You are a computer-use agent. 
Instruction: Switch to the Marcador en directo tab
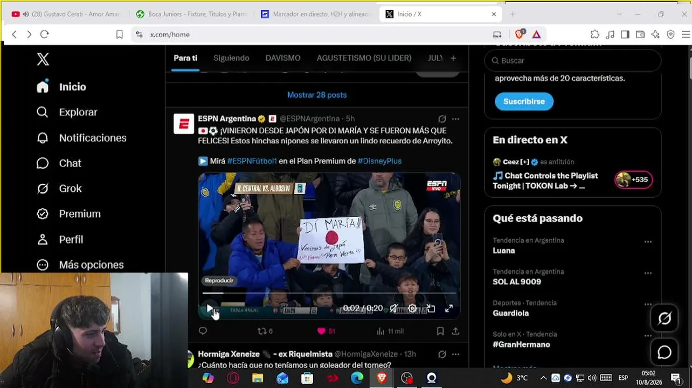tap(317, 14)
